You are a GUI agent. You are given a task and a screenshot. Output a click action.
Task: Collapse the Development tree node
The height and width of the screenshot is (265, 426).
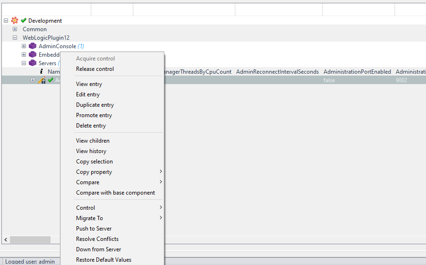tap(6, 20)
